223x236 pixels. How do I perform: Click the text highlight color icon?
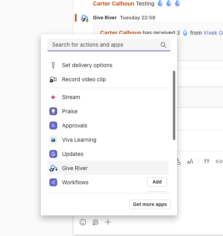(x=178, y=161)
